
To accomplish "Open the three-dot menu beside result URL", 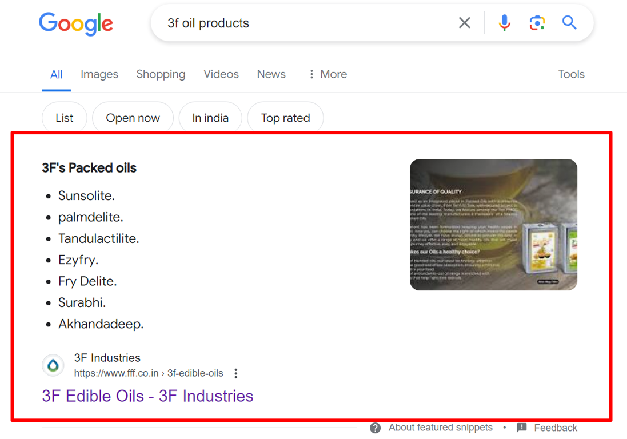I will tap(236, 373).
